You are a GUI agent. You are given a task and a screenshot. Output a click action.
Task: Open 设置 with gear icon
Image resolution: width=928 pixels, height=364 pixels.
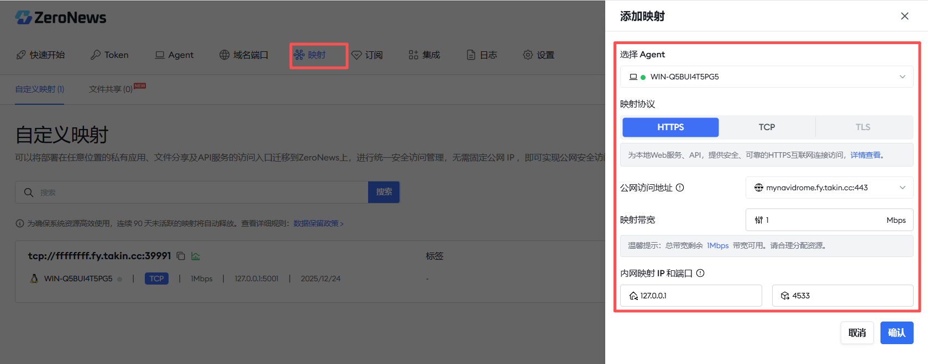coord(538,55)
